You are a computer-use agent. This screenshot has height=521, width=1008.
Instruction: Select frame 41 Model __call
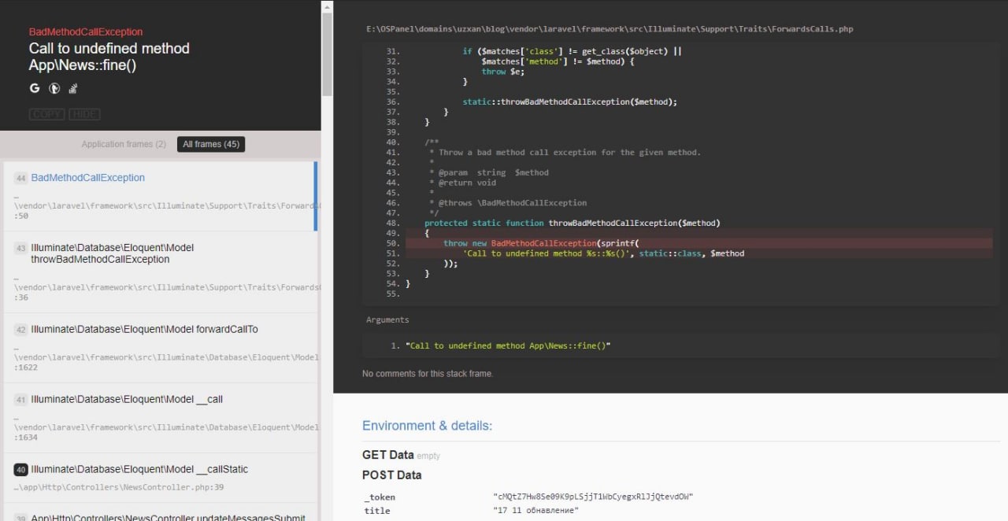(x=126, y=399)
